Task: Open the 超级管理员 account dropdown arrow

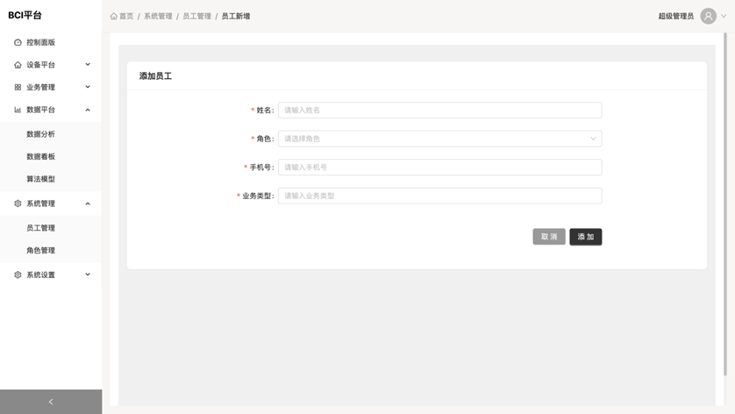Action: [x=724, y=16]
